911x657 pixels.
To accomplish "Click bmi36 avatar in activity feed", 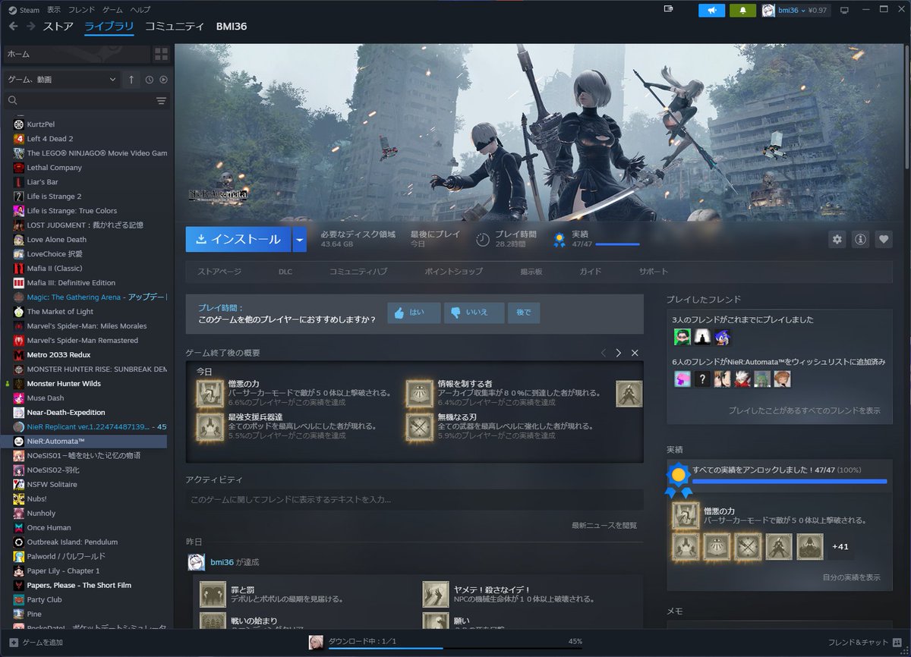I will (x=196, y=562).
